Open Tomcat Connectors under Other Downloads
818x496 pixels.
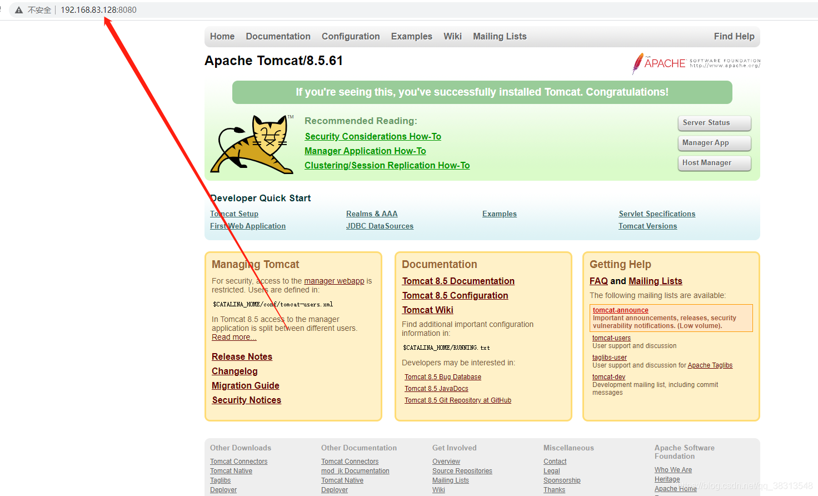pos(238,462)
